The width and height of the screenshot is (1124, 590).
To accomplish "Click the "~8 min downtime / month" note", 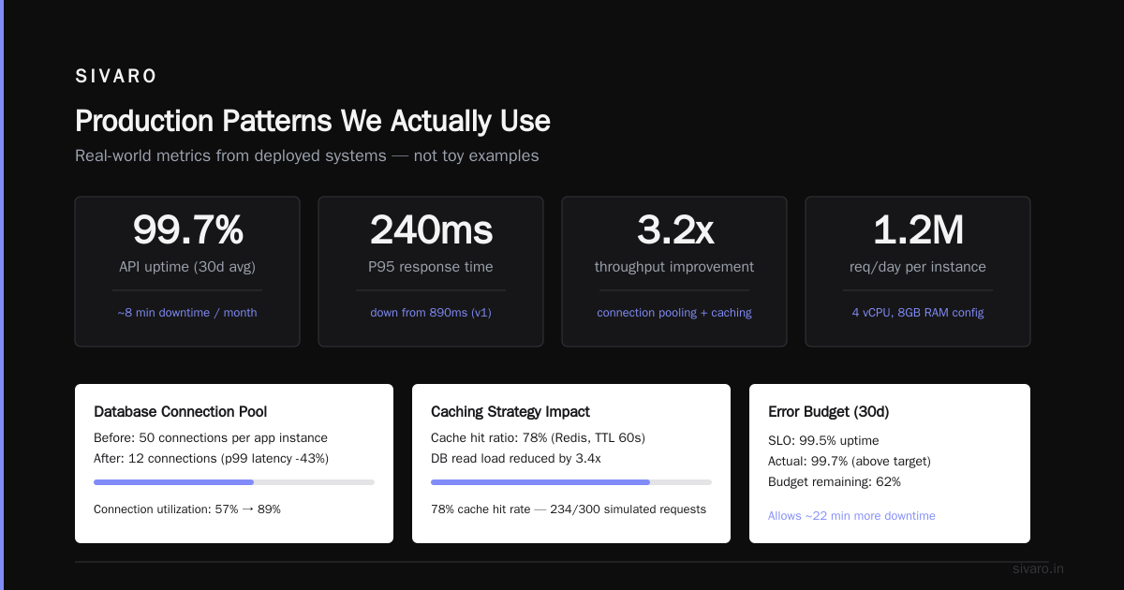I will click(x=187, y=313).
